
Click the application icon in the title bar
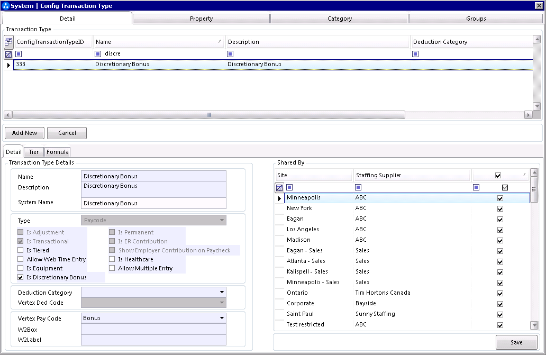point(5,6)
